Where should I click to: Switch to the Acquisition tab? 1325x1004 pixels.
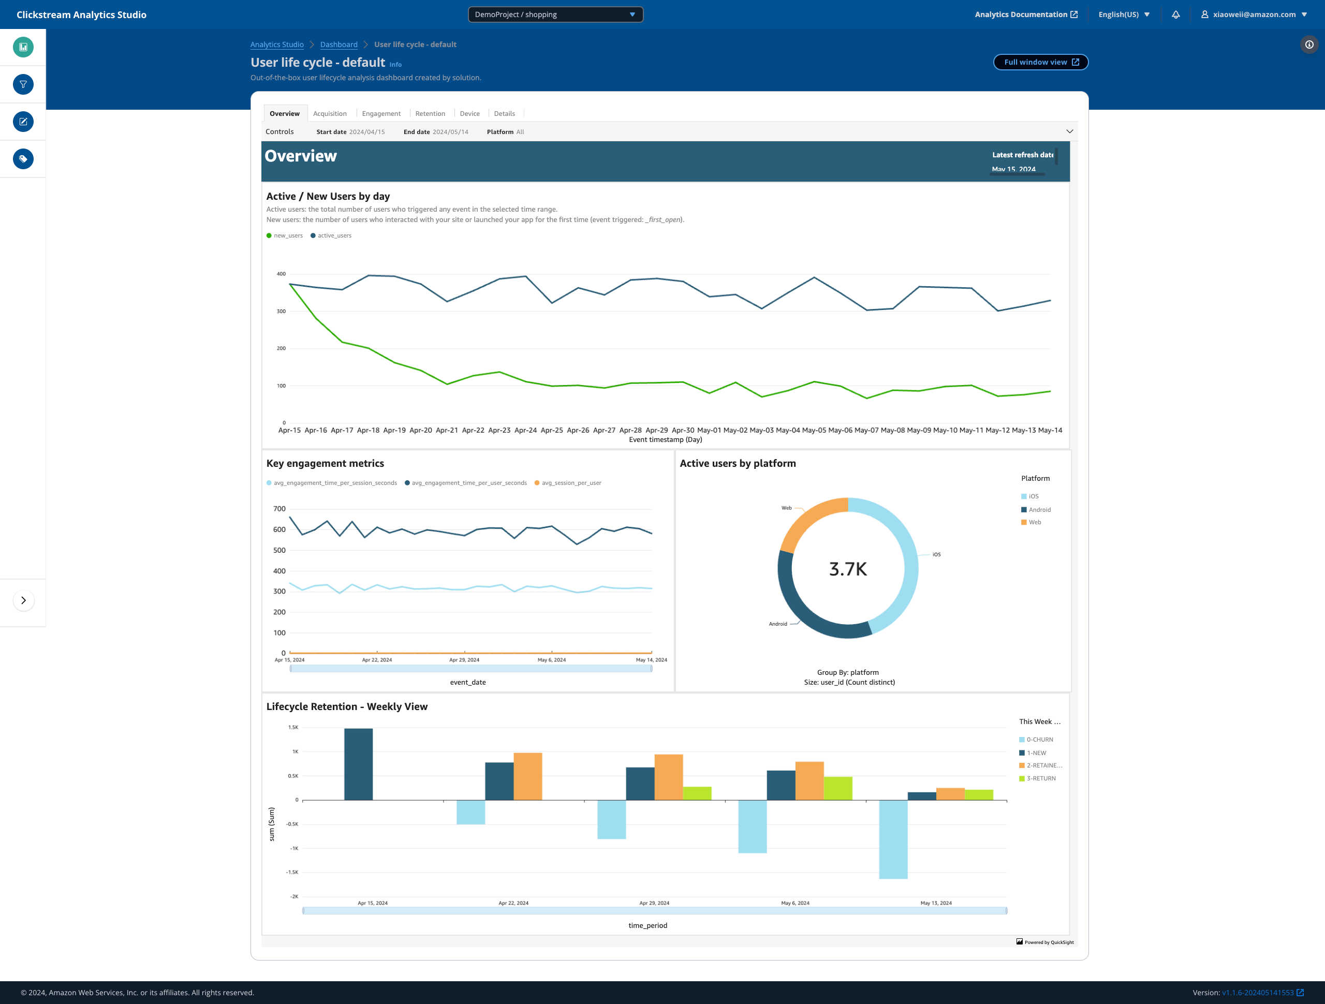tap(330, 113)
